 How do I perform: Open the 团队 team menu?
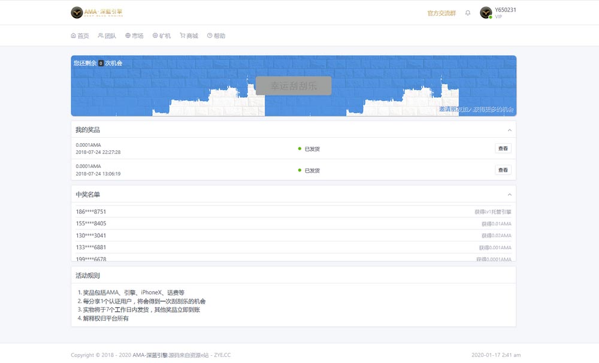pos(107,36)
